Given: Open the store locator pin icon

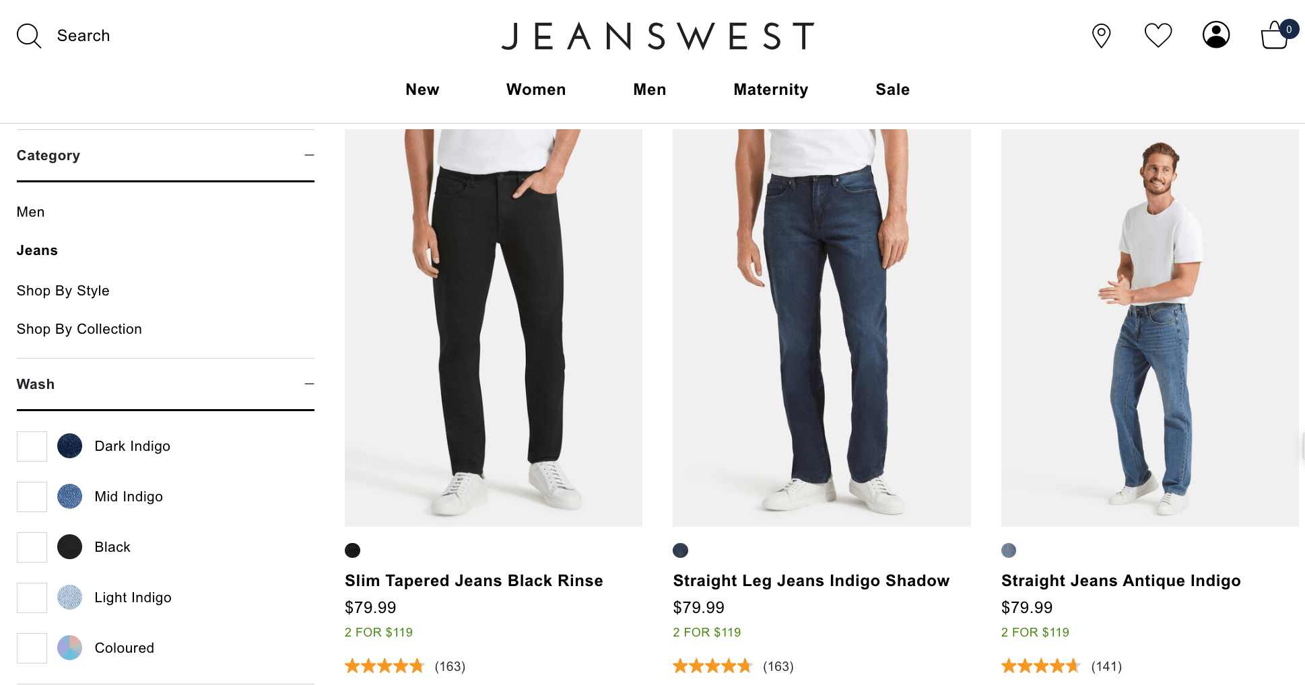Looking at the screenshot, I should [x=1101, y=36].
